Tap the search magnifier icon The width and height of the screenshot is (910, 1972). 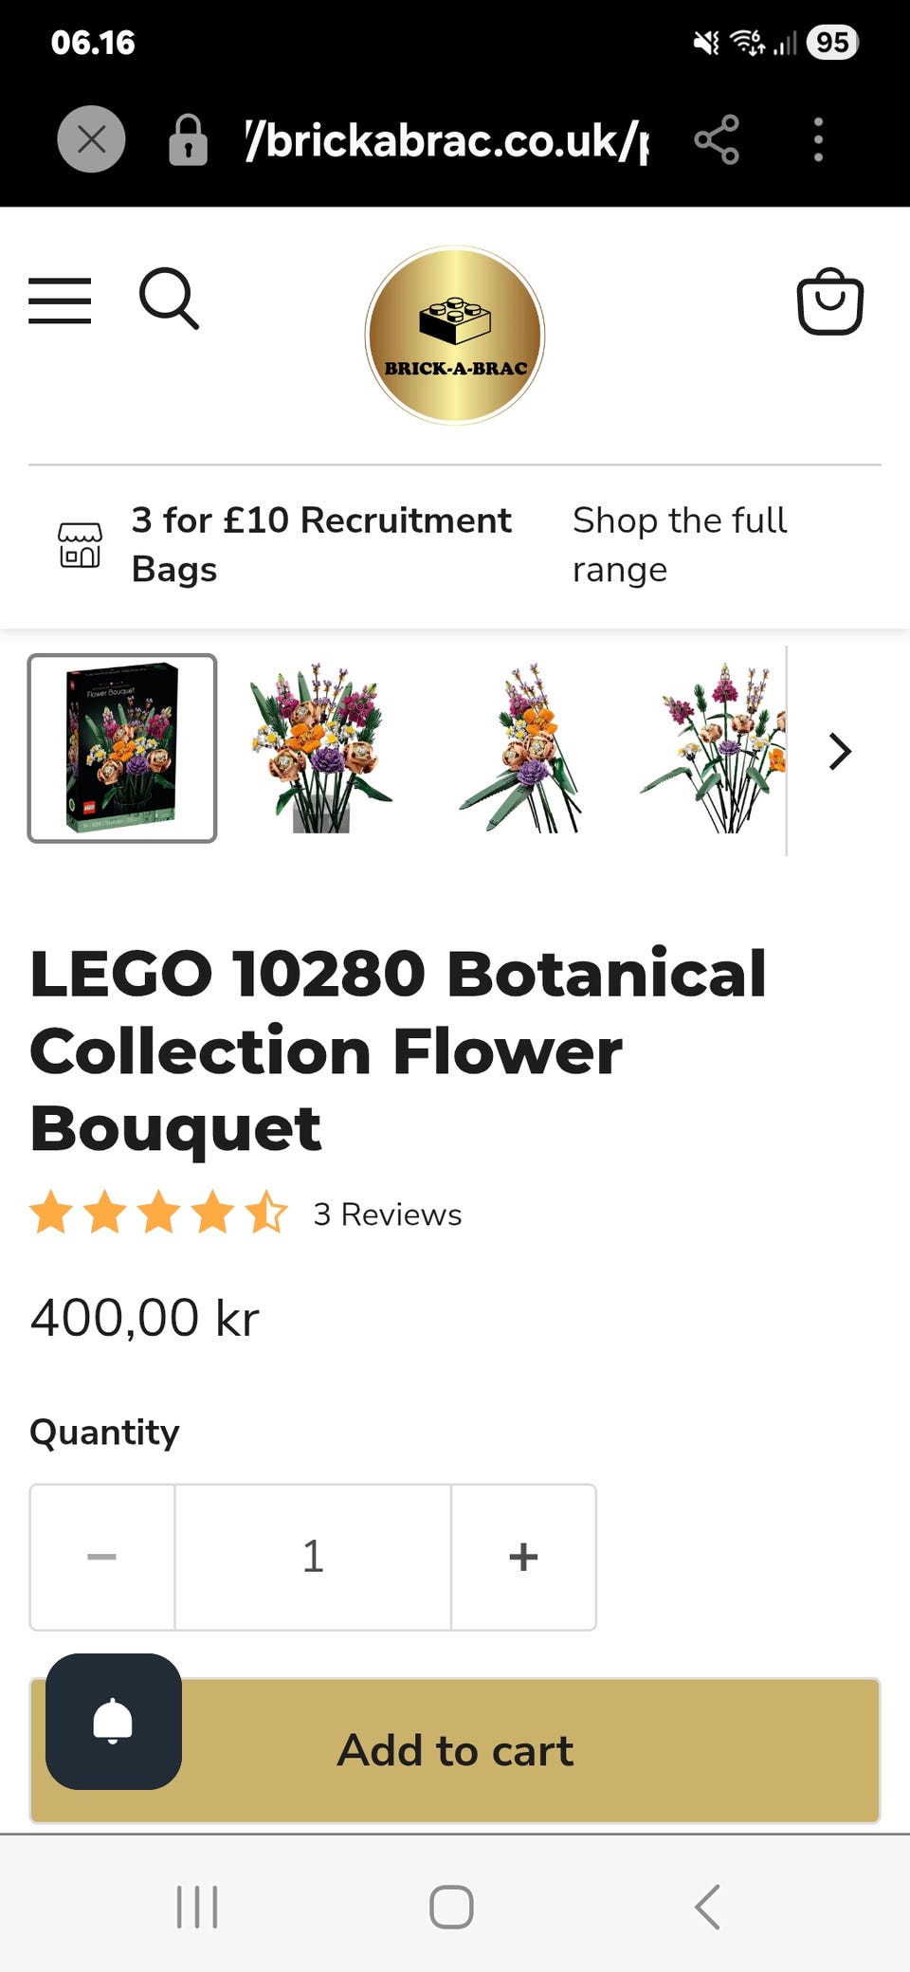169,299
